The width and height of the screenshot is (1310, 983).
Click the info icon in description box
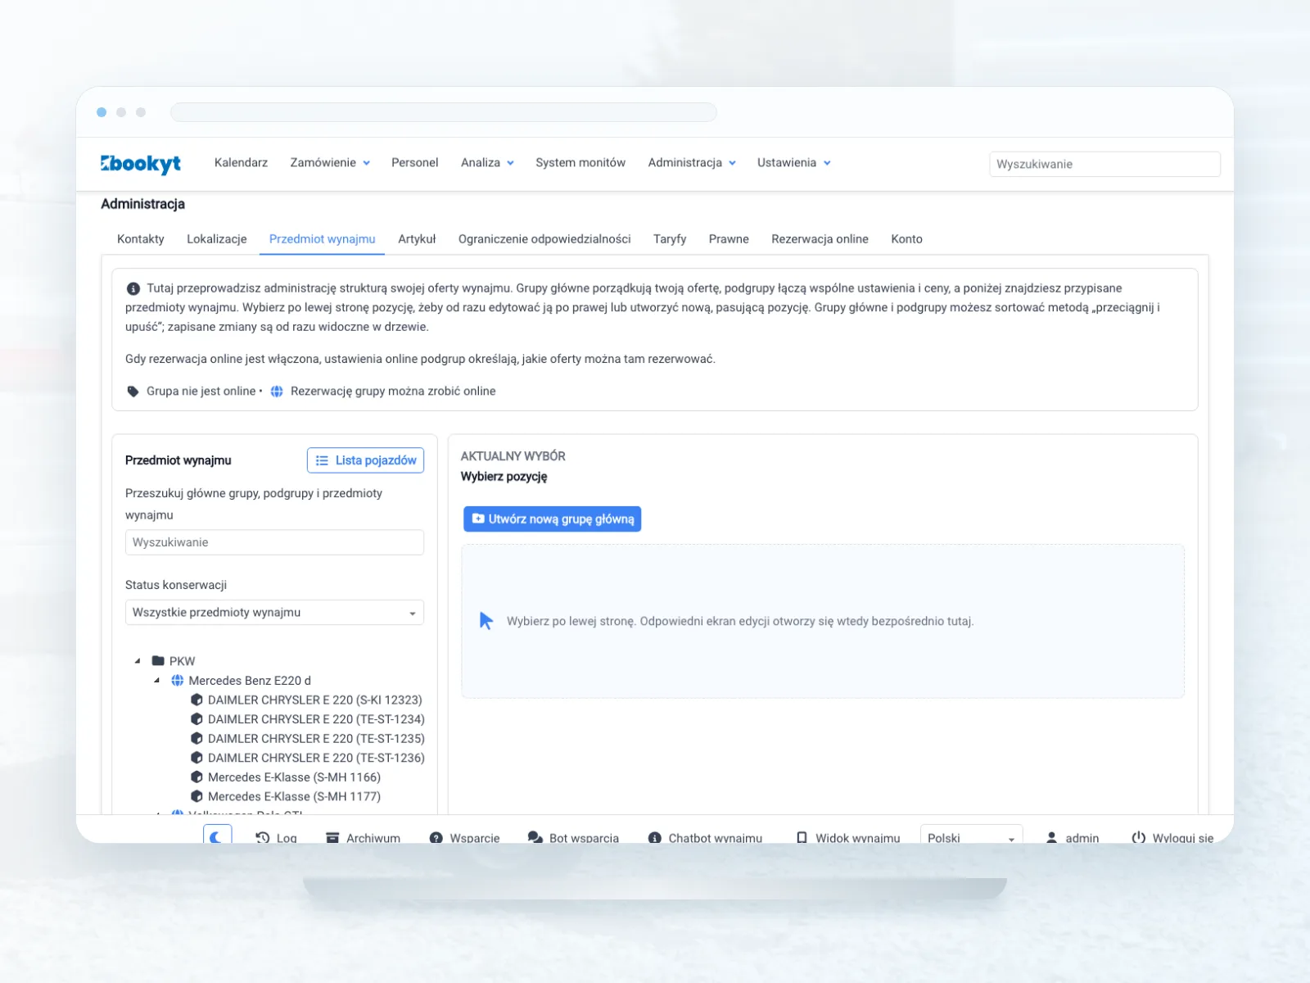point(133,288)
